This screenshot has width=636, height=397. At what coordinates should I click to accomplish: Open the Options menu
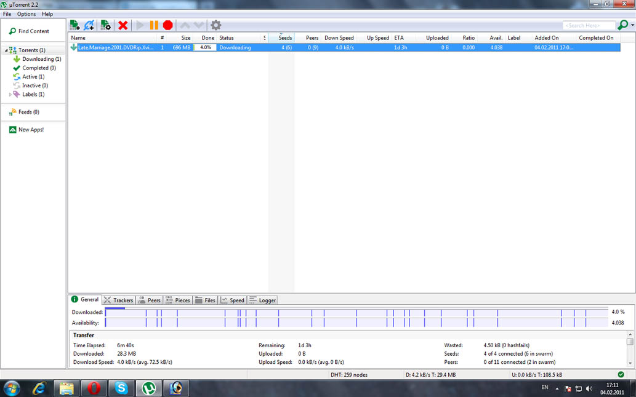pyautogui.click(x=26, y=14)
